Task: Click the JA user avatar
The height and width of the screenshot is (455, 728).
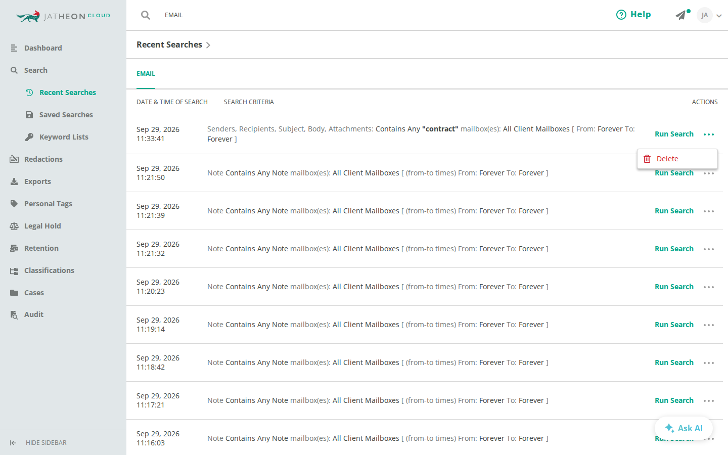Action: click(704, 15)
